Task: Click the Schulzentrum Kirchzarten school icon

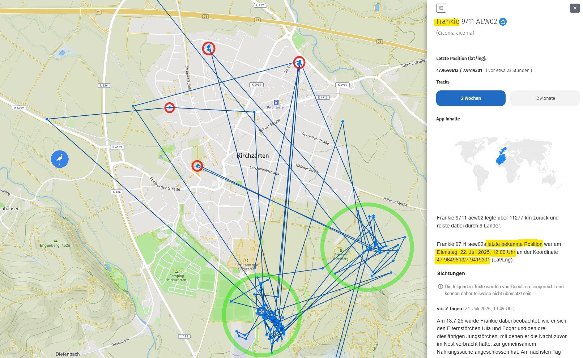Action: pos(247,260)
